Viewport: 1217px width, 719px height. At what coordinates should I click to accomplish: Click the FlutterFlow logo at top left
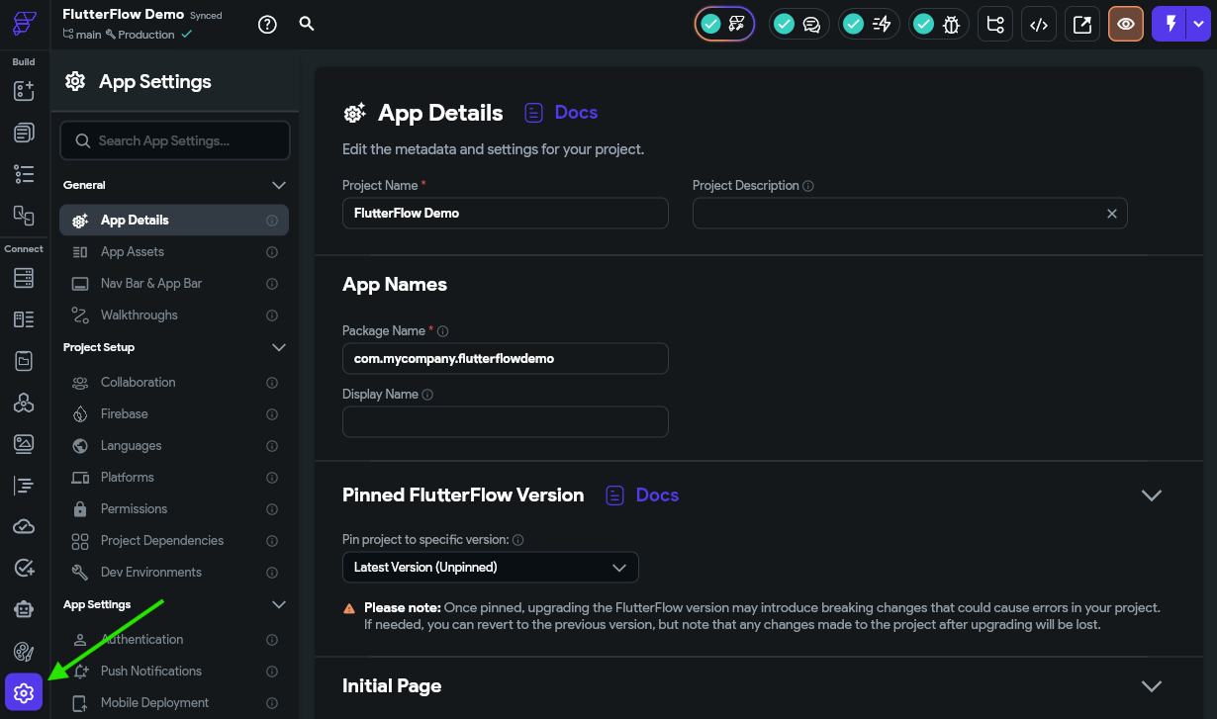[24, 24]
